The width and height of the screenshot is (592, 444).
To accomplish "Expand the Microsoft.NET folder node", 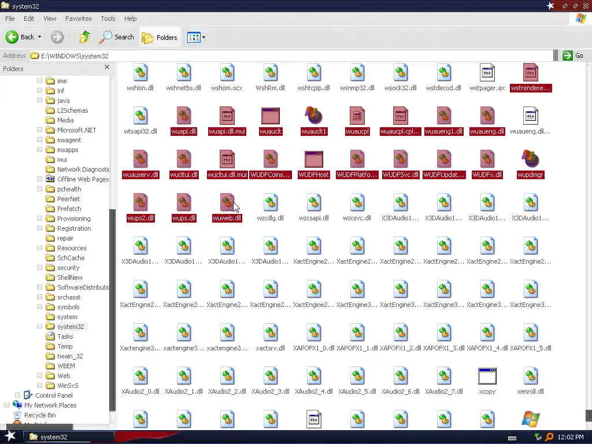I will (x=40, y=130).
